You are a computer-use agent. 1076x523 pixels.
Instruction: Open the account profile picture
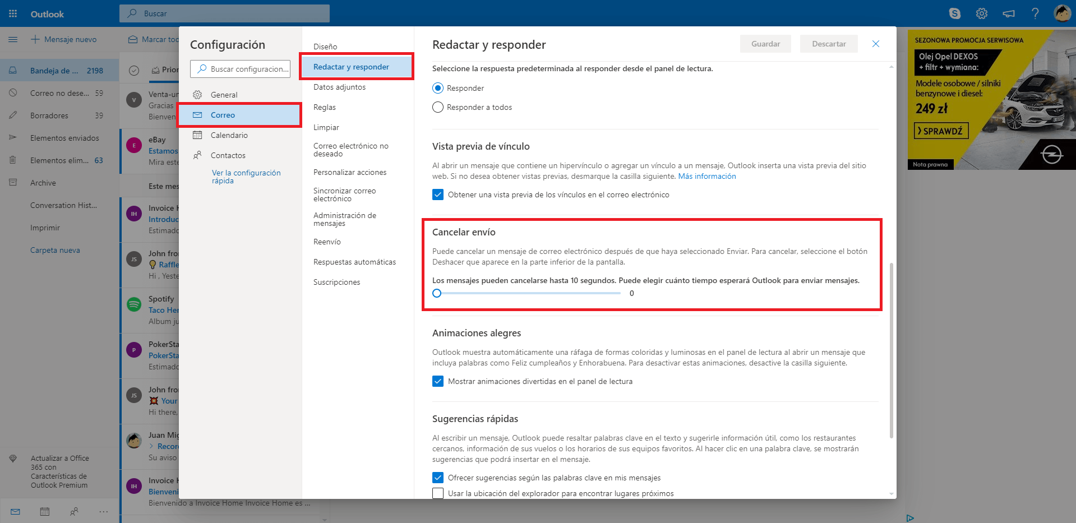(x=1062, y=13)
